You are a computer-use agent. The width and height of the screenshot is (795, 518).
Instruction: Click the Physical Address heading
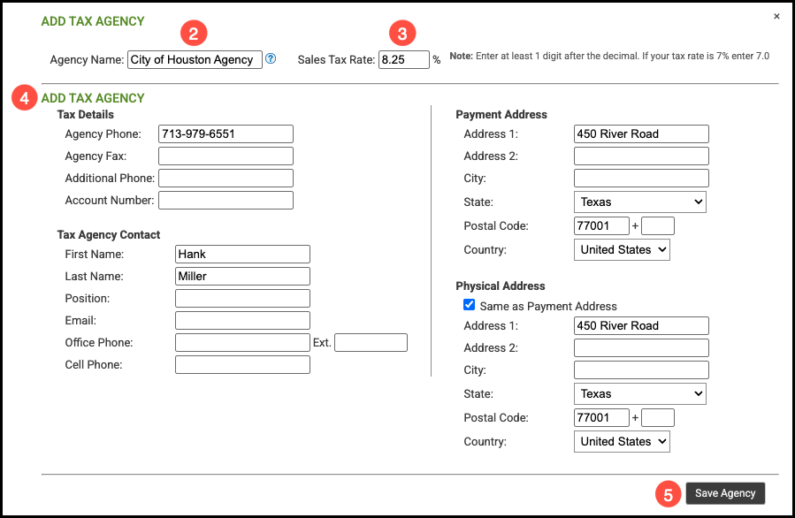coord(500,286)
